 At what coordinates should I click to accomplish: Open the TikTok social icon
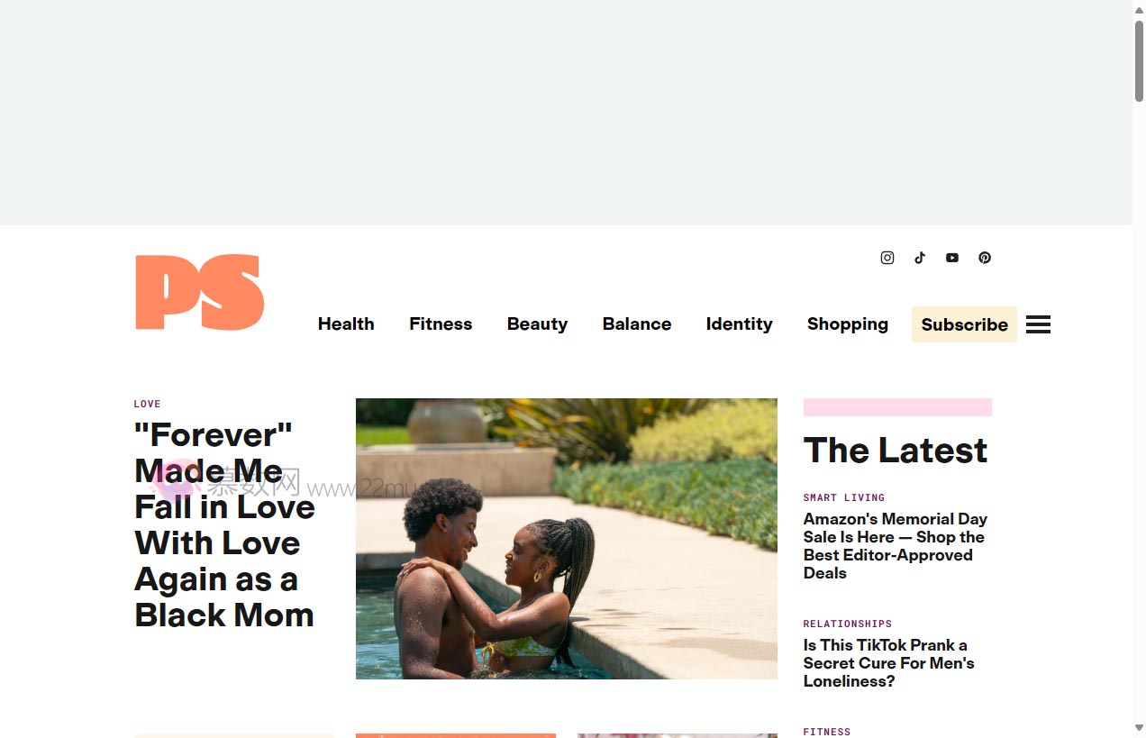(x=920, y=258)
